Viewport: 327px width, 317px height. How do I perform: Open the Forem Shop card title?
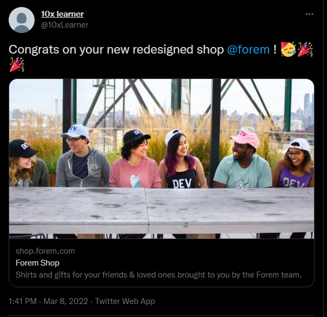pos(38,263)
